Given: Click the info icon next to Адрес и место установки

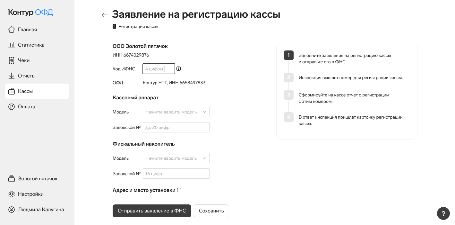Looking at the screenshot, I should (x=179, y=190).
